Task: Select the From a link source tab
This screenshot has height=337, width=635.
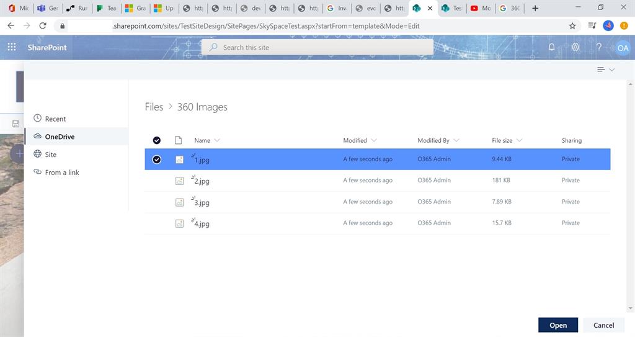Action: click(x=76, y=172)
